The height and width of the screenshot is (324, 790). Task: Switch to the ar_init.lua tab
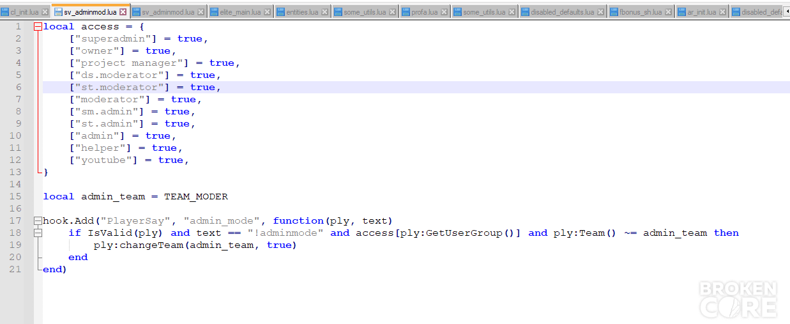(x=702, y=12)
